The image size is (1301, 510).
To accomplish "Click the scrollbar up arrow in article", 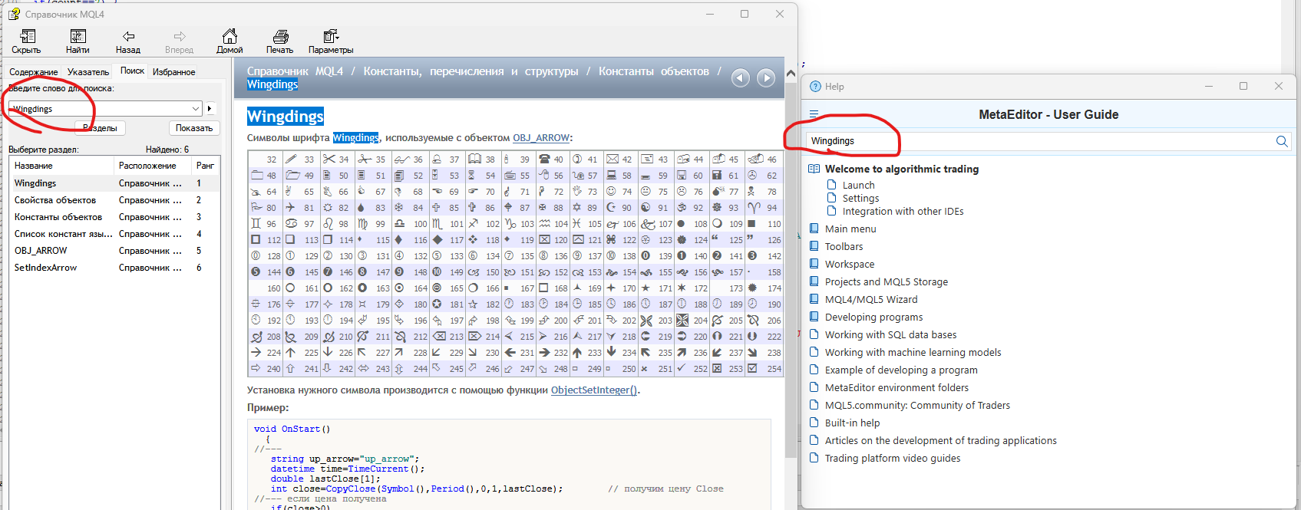I will (791, 73).
